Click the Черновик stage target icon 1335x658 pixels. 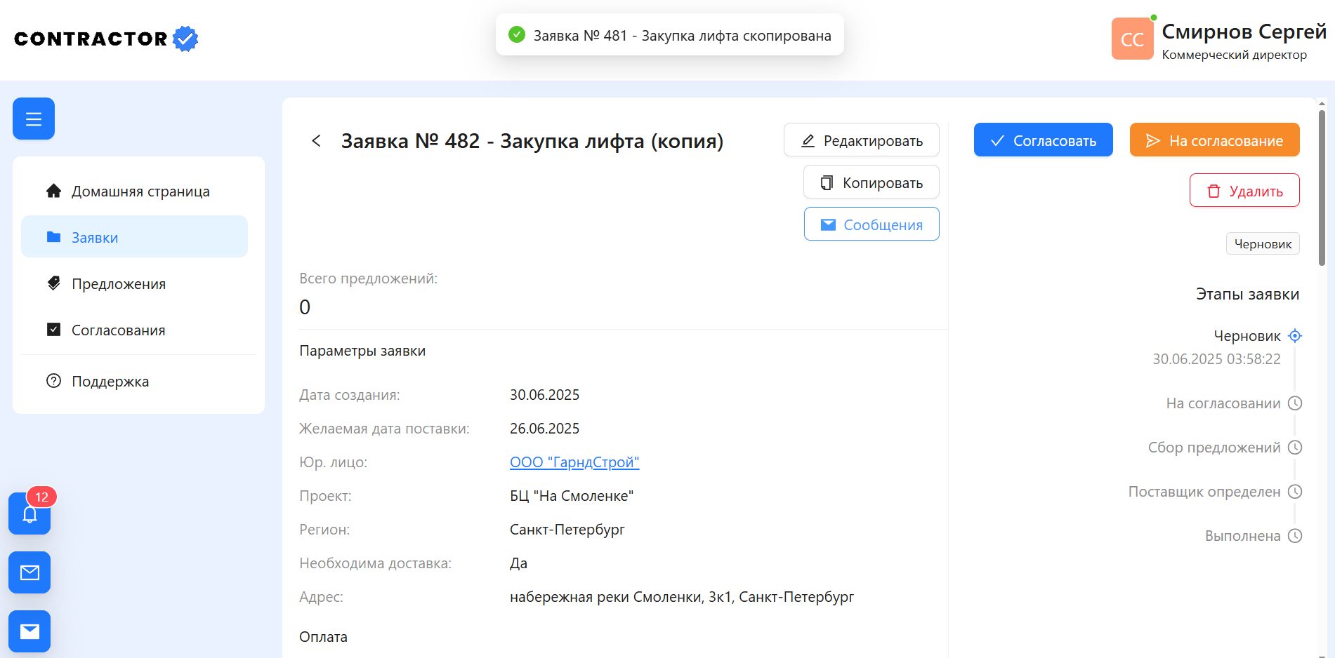1295,336
